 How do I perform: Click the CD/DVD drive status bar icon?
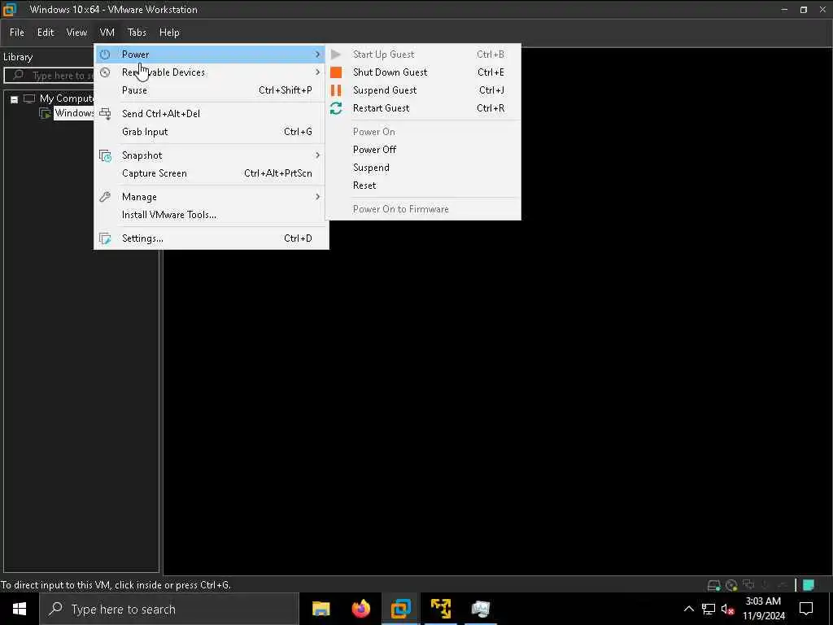tap(731, 585)
